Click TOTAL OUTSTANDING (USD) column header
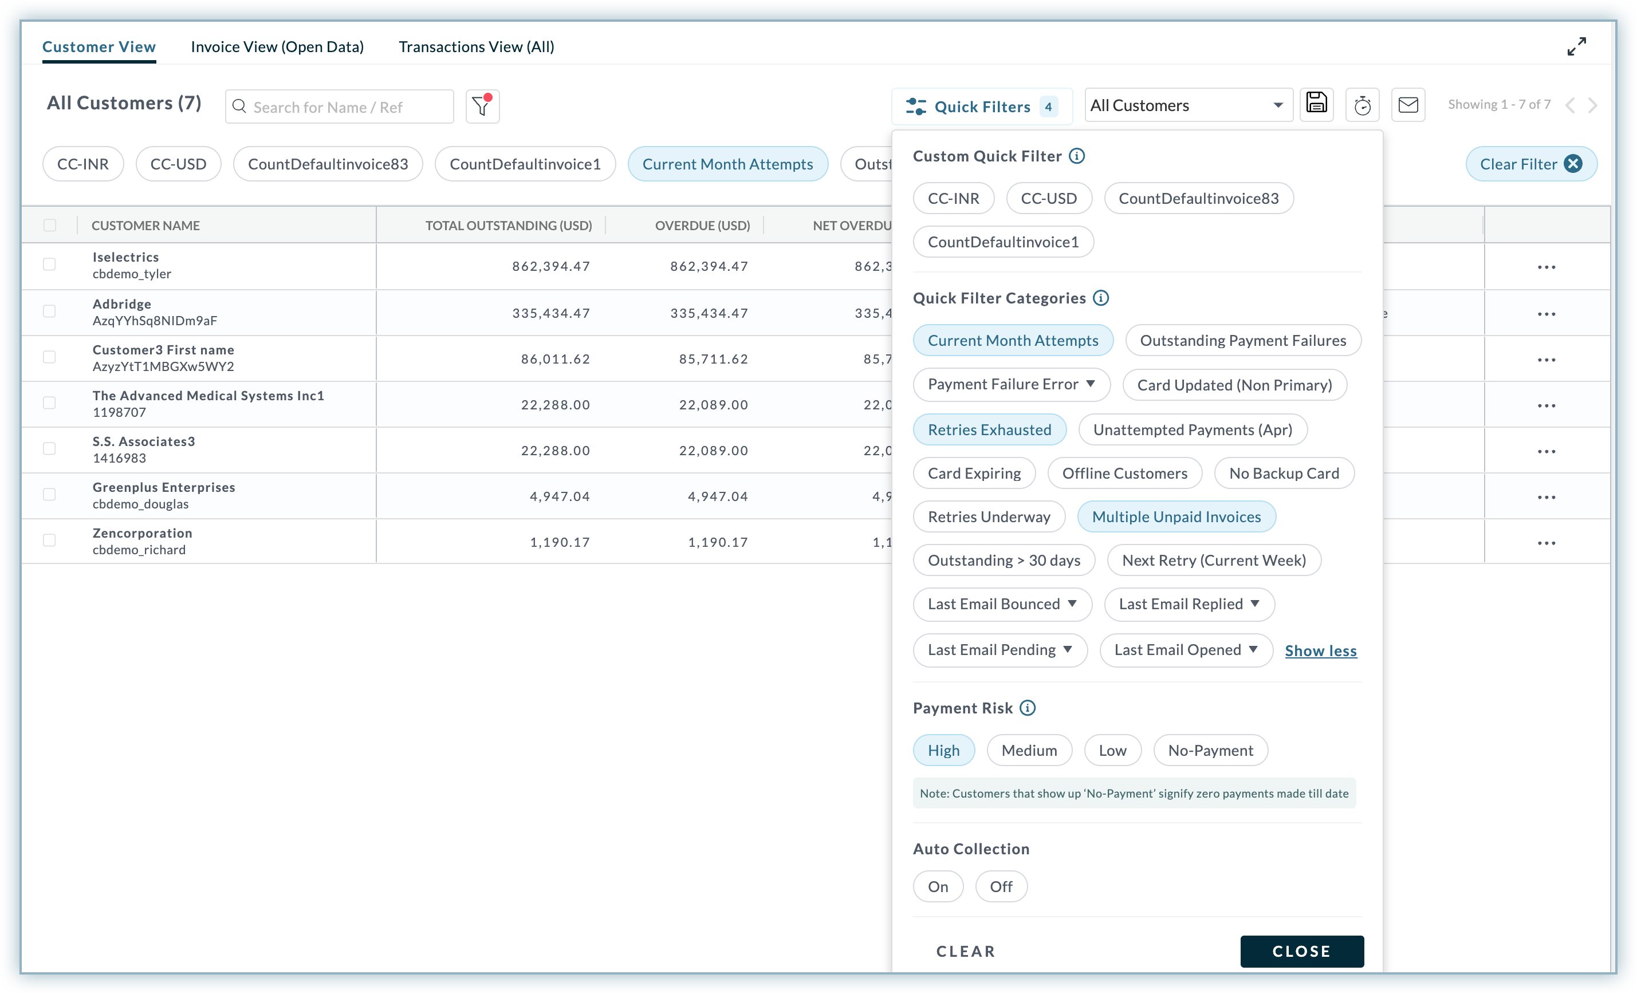Image resolution: width=1637 pixels, height=994 pixels. [x=508, y=225]
